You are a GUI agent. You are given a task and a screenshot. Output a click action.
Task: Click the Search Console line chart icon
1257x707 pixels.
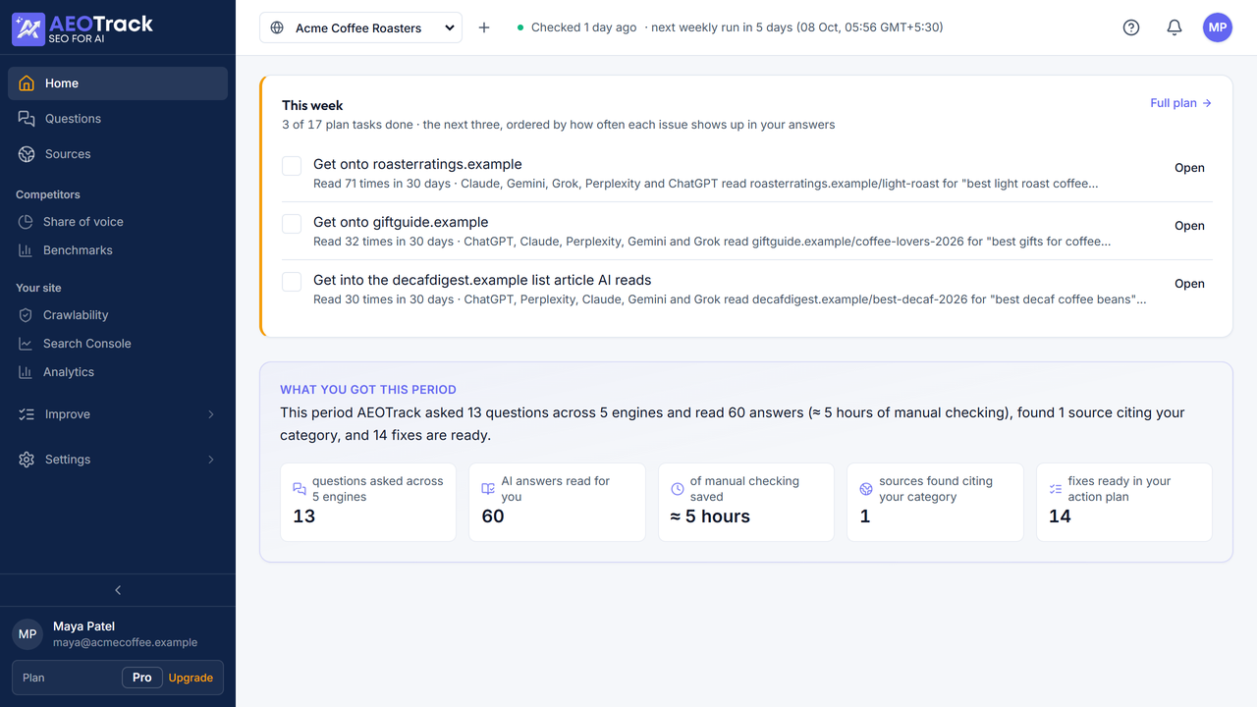pyautogui.click(x=26, y=344)
